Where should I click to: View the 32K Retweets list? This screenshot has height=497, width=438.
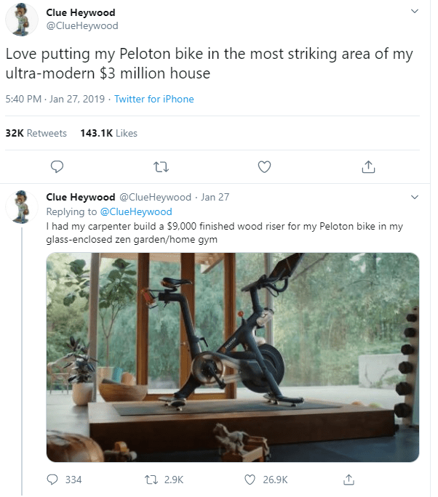pos(36,133)
